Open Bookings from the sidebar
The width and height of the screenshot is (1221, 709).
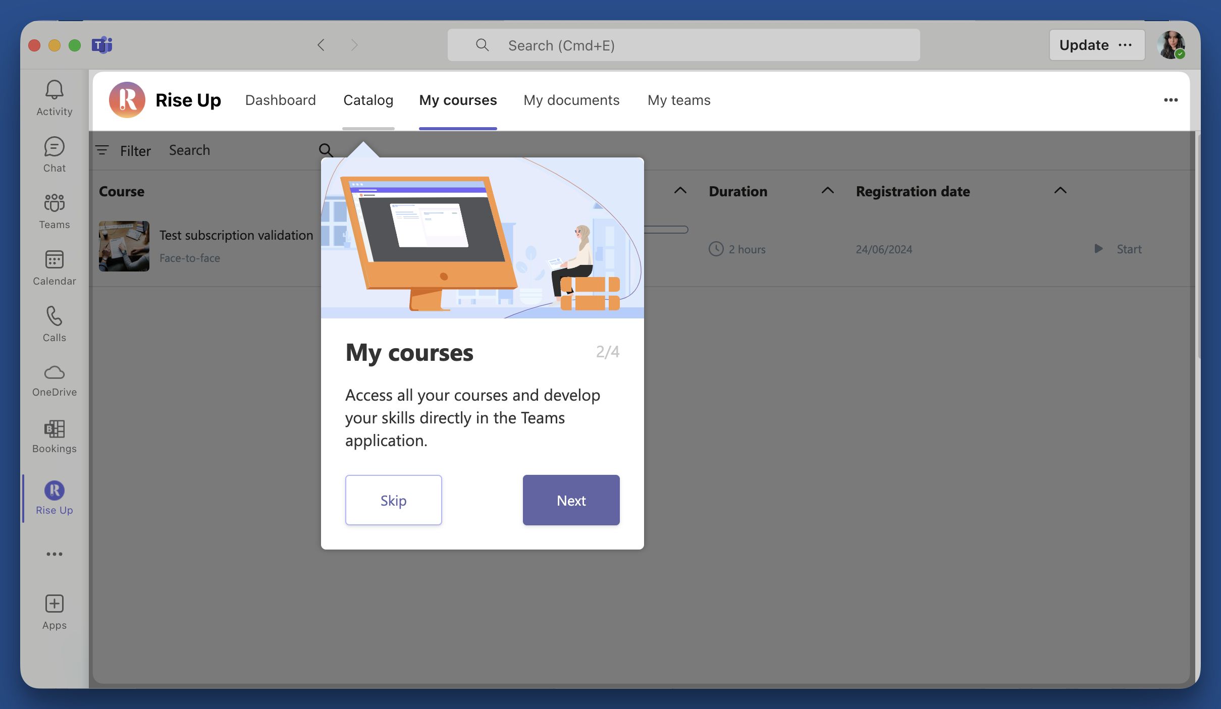tap(54, 434)
